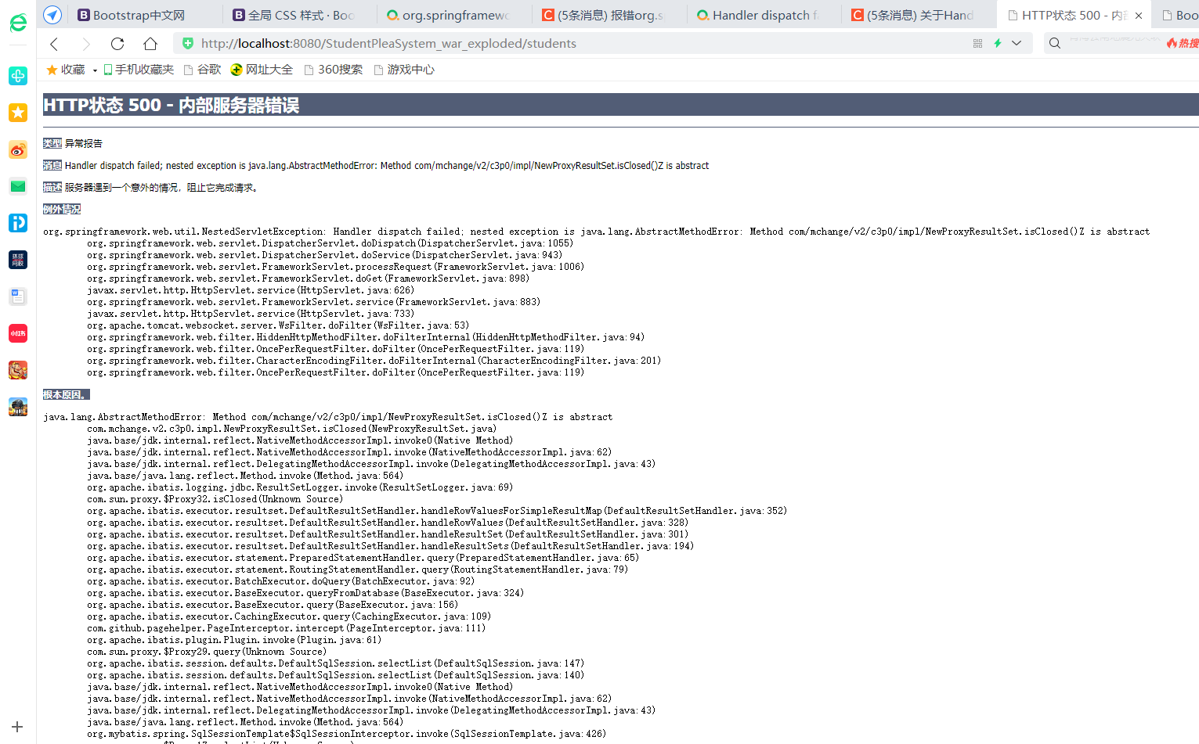Open the green mail icon in sidebar
The width and height of the screenshot is (1199, 744).
17,186
